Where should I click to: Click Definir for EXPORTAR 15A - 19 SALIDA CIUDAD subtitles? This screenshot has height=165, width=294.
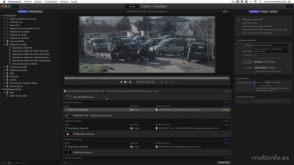coord(226,121)
